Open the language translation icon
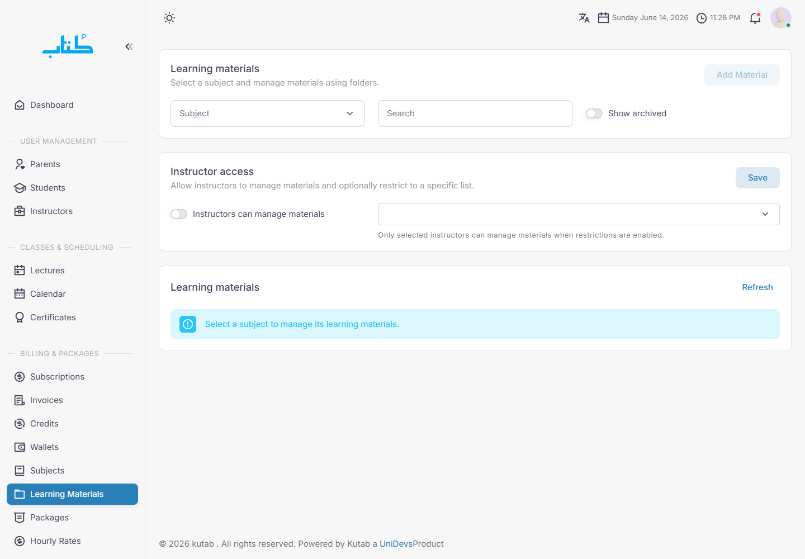Image resolution: width=805 pixels, height=559 pixels. pyautogui.click(x=584, y=18)
